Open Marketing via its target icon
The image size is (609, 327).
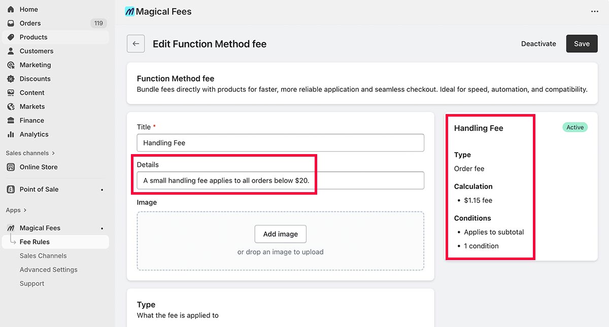click(x=11, y=65)
